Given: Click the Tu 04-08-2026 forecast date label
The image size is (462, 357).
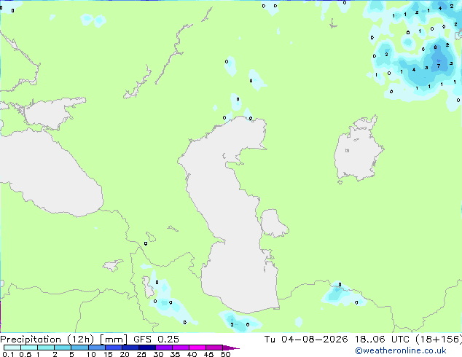Looking at the screenshot, I should (x=306, y=340).
